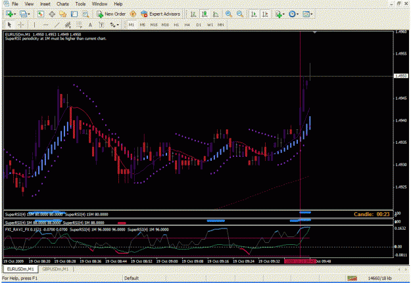Open the View menu

29,4
